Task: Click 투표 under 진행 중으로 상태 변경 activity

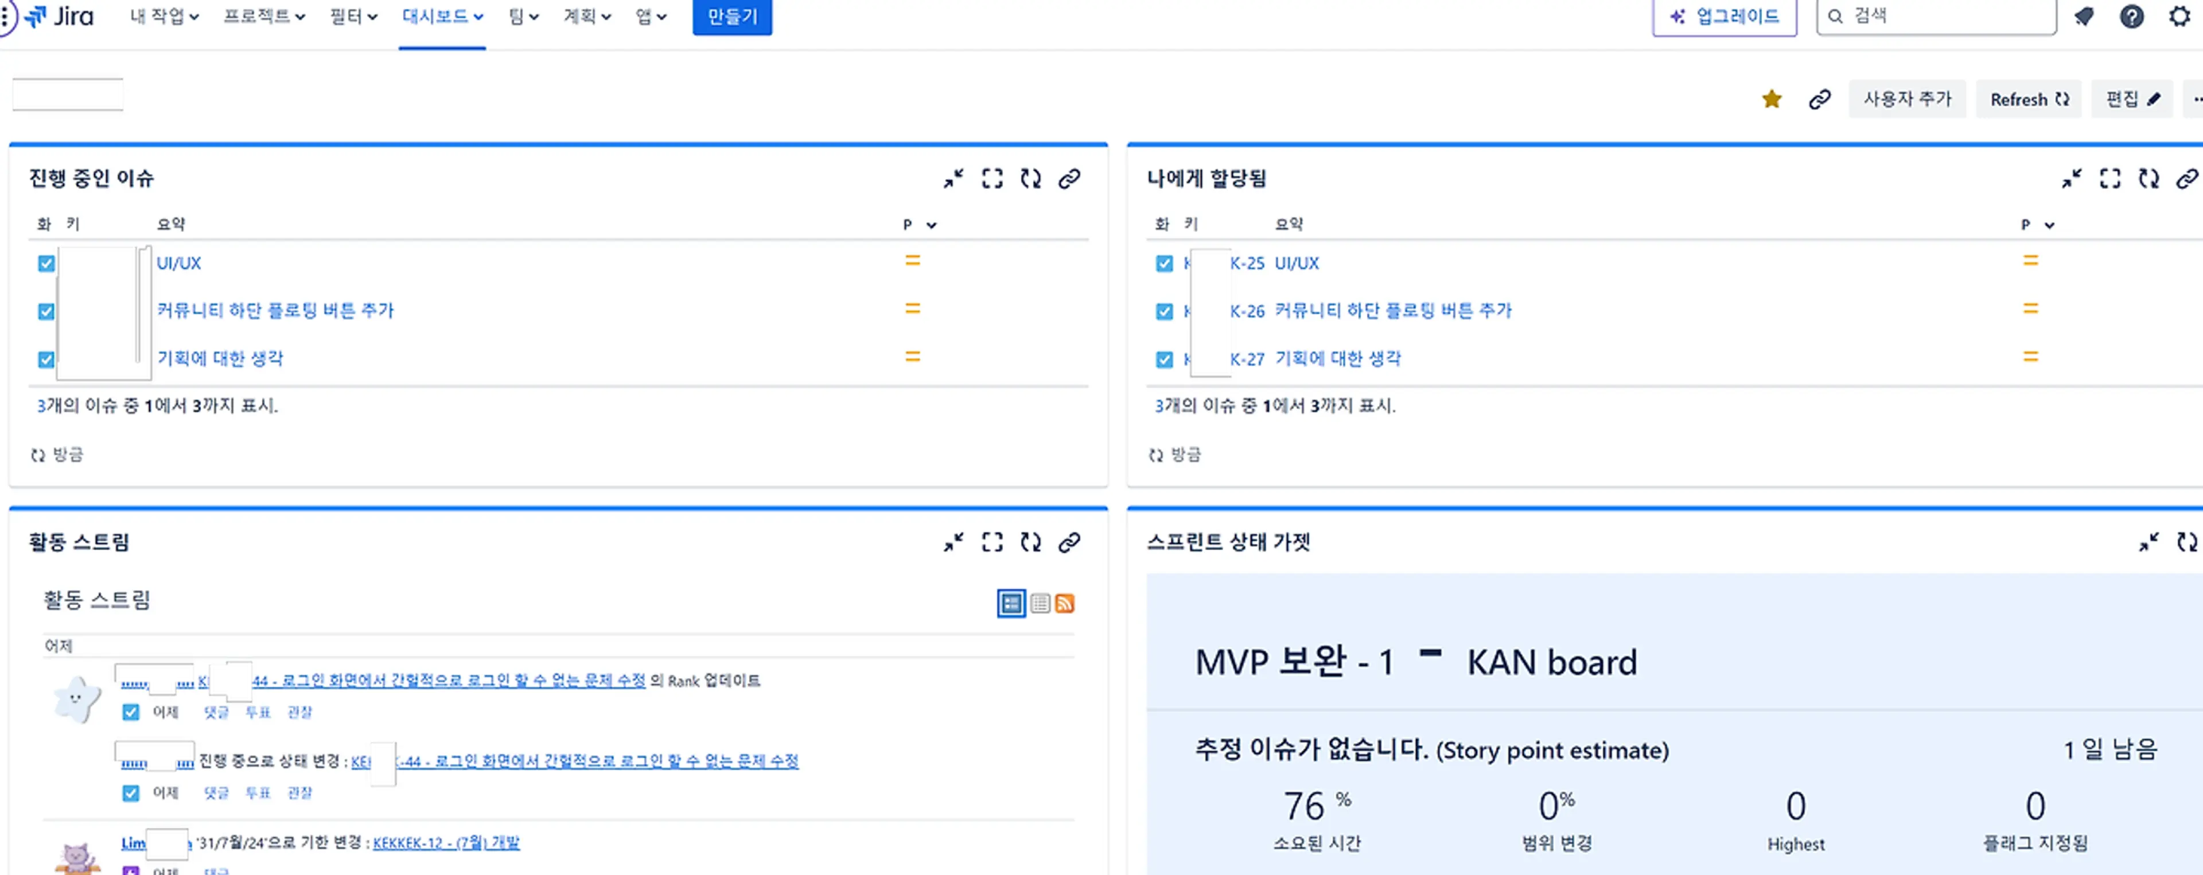Action: 258,793
